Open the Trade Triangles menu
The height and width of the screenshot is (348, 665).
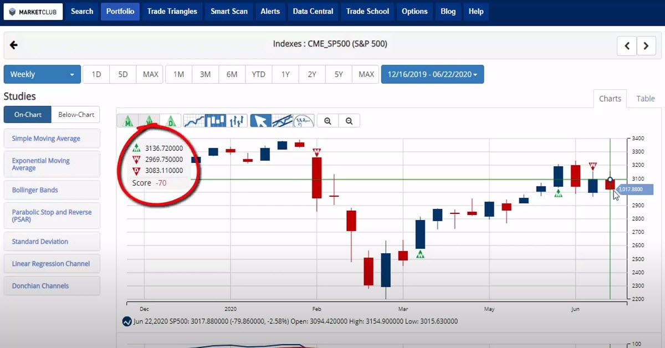tap(172, 11)
